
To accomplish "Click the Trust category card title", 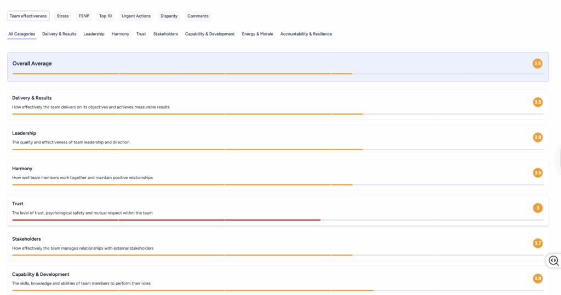I will pos(18,204).
